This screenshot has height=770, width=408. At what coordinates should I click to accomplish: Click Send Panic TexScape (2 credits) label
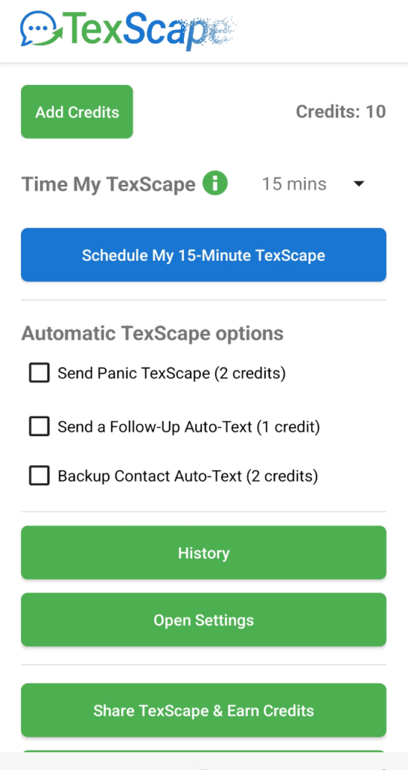coord(172,374)
